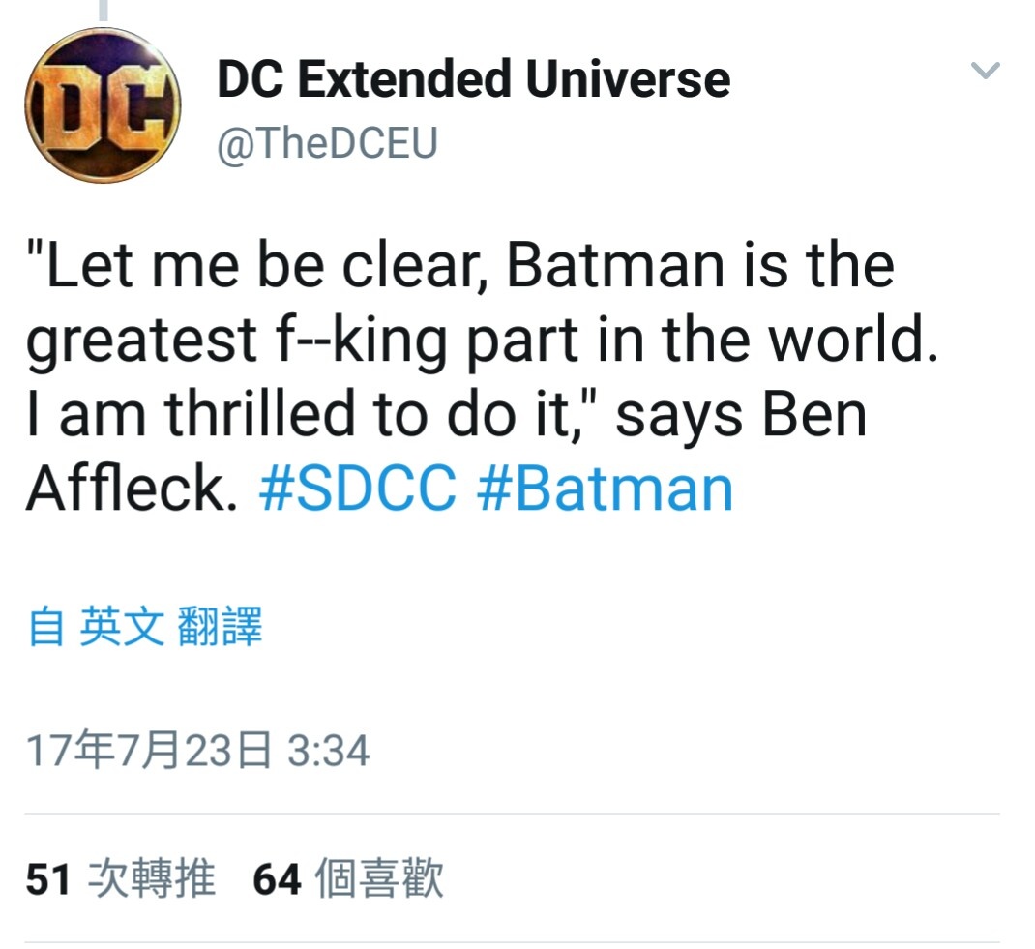Click "Affleck." in the tweet text
Screen dimensions: 1035x949
tap(132, 489)
